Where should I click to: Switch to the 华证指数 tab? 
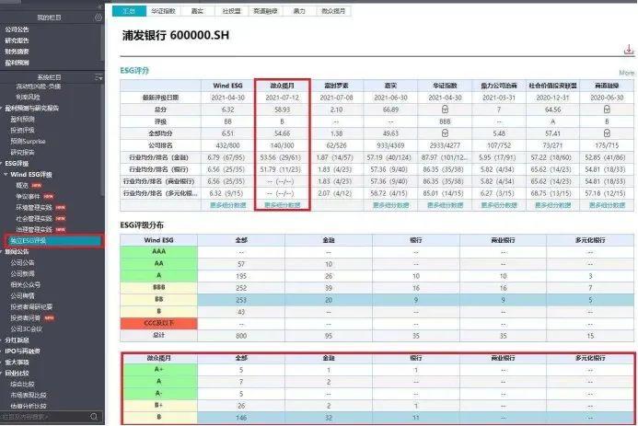point(163,11)
